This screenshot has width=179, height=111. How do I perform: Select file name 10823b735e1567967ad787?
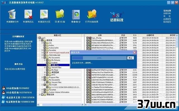pyautogui.click(x=103, y=85)
